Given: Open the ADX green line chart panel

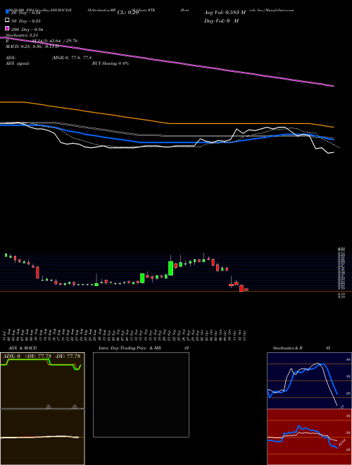Looking at the screenshot, I should point(42,380).
